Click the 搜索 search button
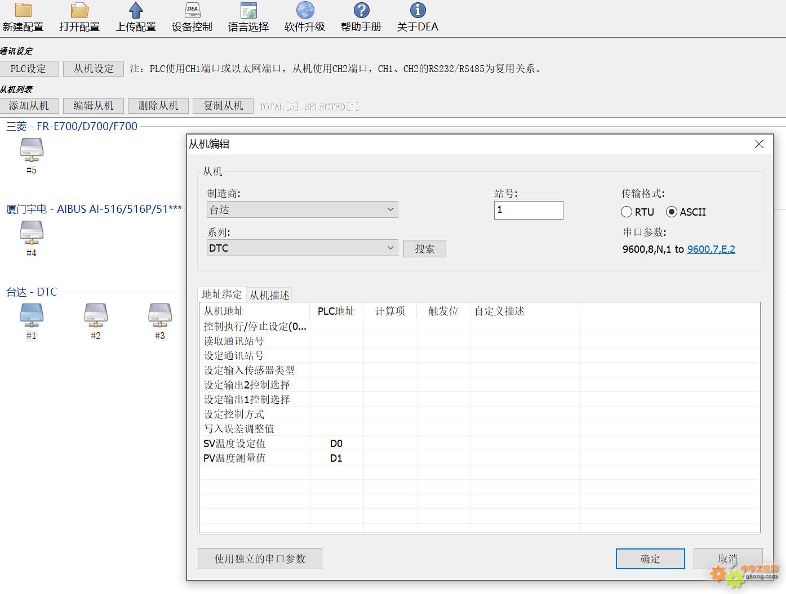Image resolution: width=786 pixels, height=594 pixels. click(x=425, y=248)
